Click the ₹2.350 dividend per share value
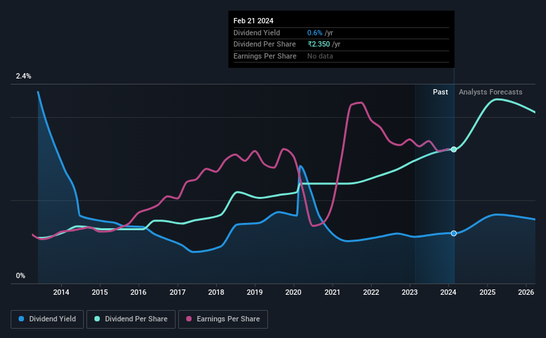 click(x=319, y=45)
